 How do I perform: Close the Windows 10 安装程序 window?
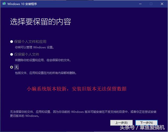162,4
